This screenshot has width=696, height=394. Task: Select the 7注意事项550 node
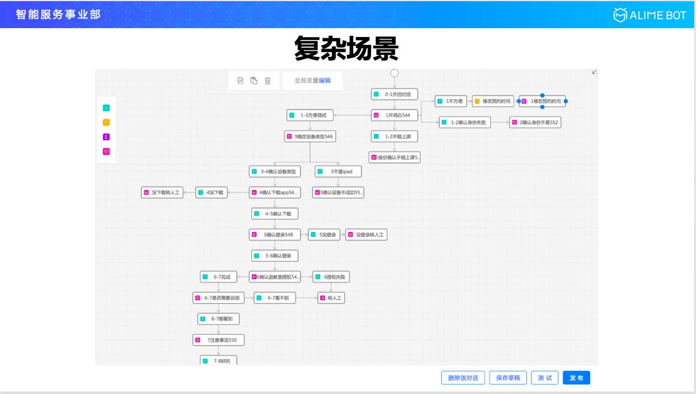(x=219, y=340)
